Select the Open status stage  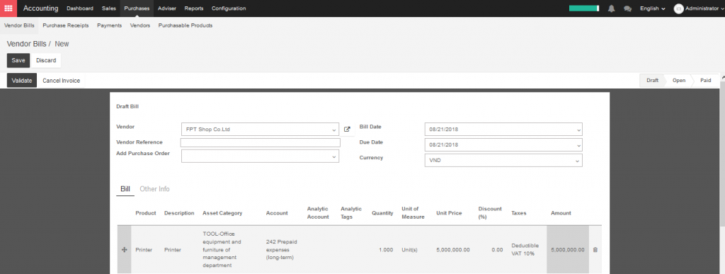tap(679, 81)
